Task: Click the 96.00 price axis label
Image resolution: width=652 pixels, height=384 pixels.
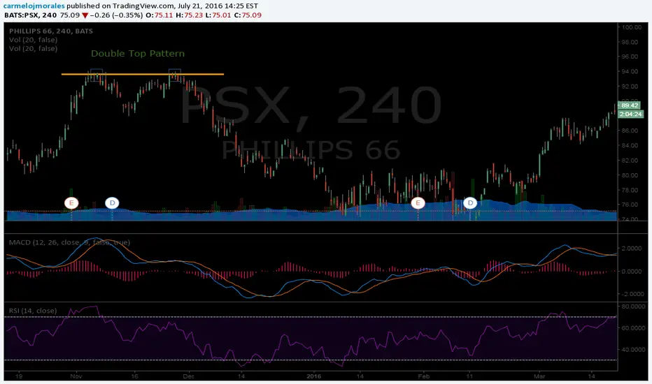Action: click(x=630, y=57)
